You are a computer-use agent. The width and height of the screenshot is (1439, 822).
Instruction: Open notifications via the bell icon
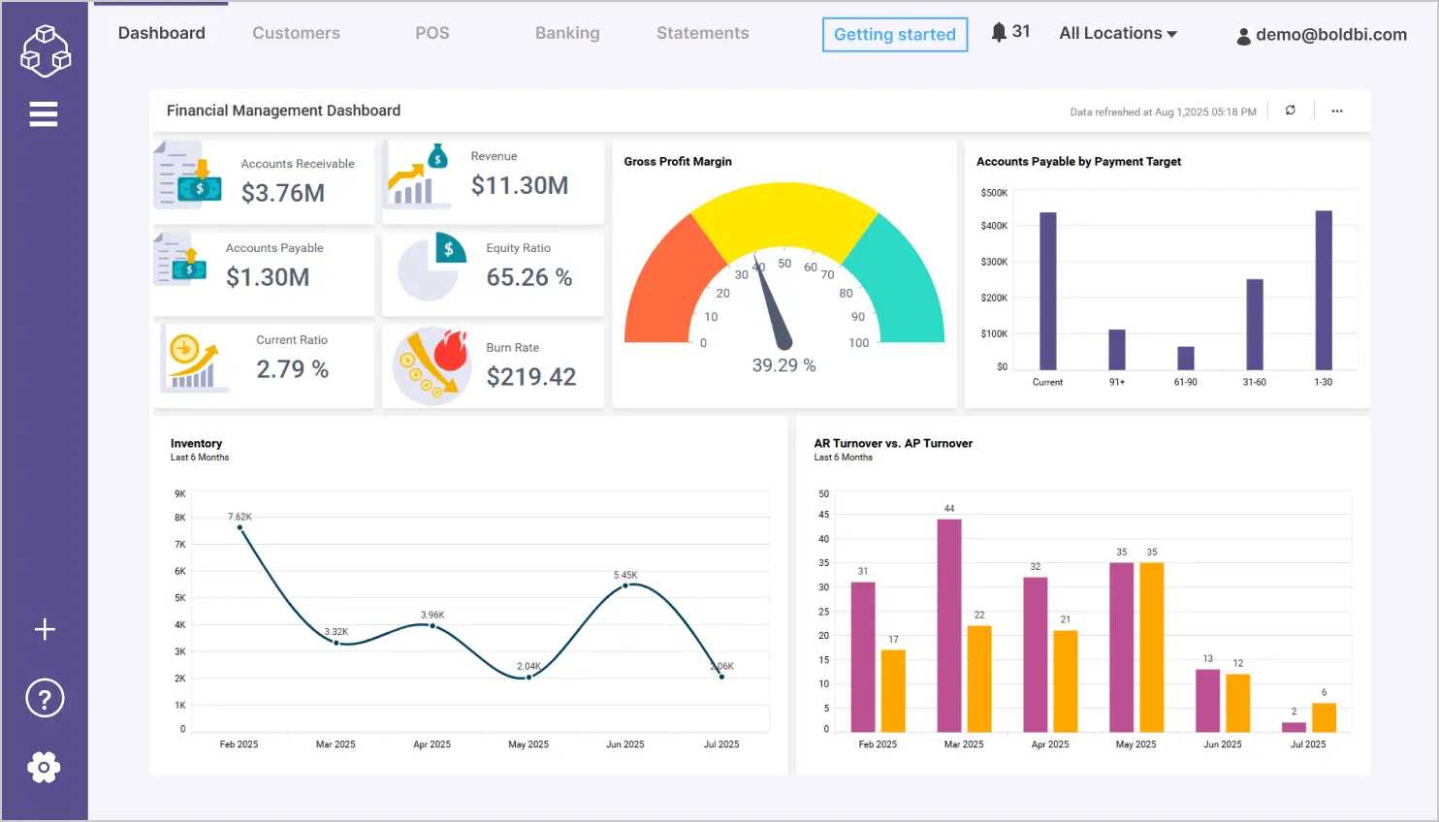click(998, 30)
